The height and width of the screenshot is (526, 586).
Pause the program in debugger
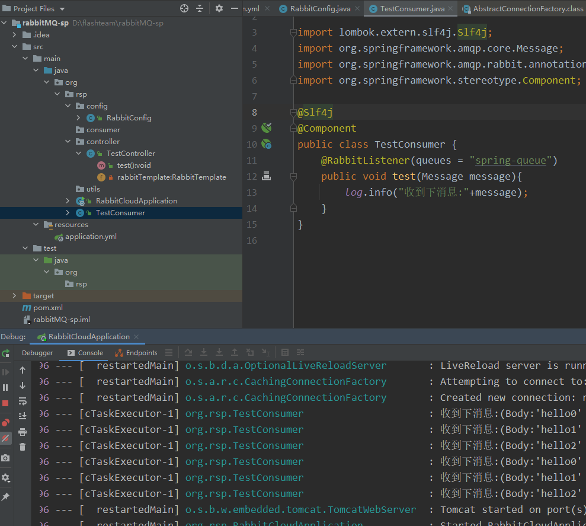click(6, 387)
